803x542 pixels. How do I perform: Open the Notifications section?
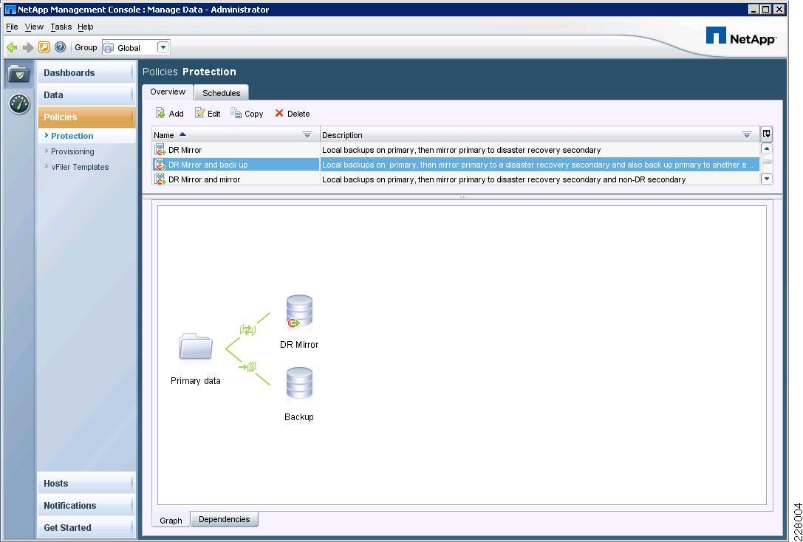coord(86,505)
